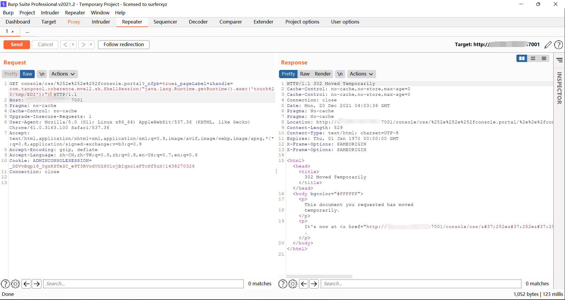The height and width of the screenshot is (300, 565).
Task: Click the Cancel button
Action: pos(45,45)
